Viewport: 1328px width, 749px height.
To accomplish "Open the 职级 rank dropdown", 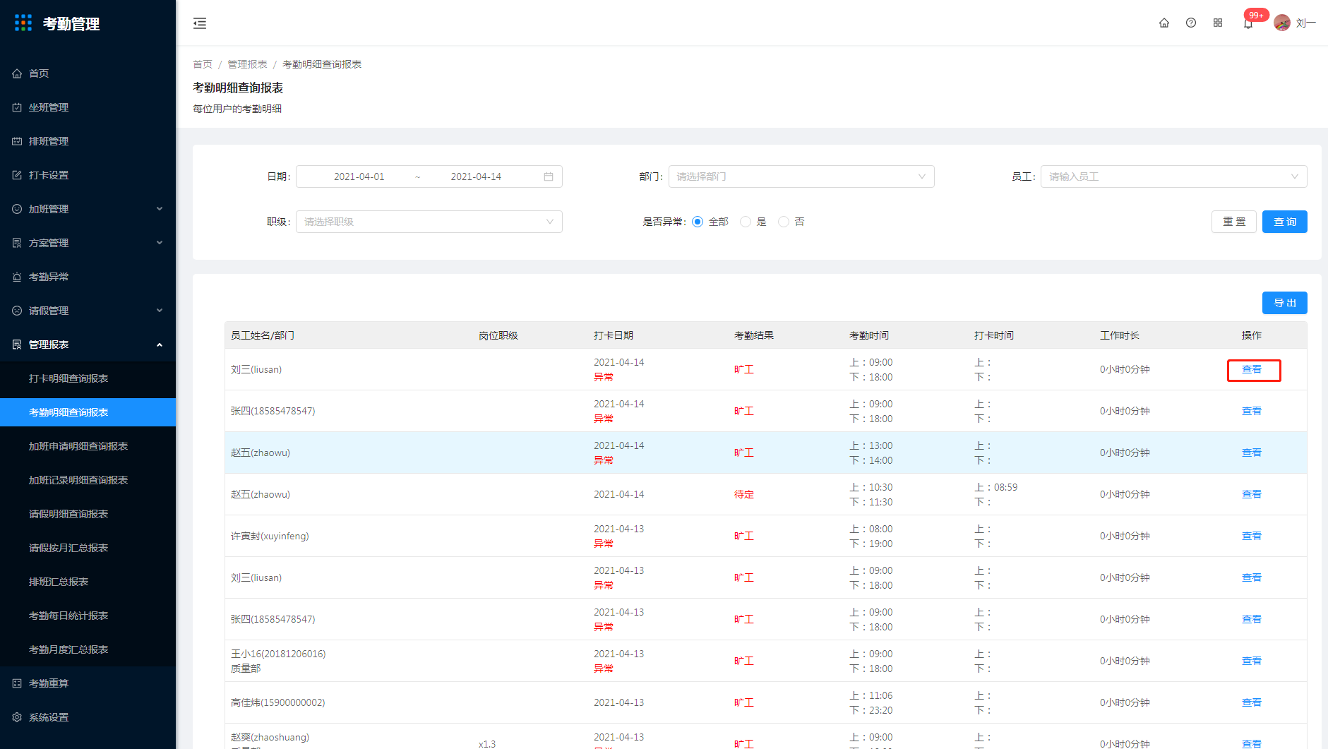I will pyautogui.click(x=429, y=222).
